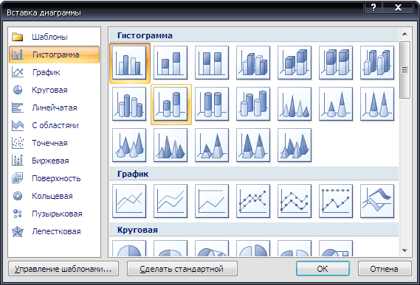Screen dimensions: 420x285
Task: Click scrollbar down arrow
Action: 404,250
